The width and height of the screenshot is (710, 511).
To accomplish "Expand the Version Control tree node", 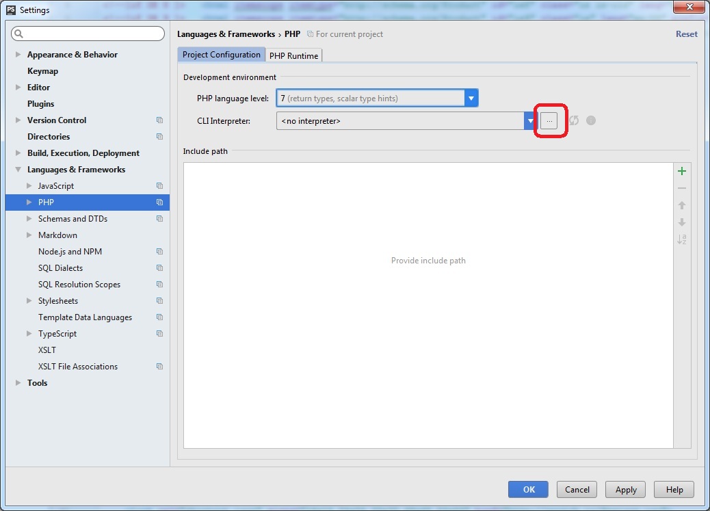I will point(16,120).
